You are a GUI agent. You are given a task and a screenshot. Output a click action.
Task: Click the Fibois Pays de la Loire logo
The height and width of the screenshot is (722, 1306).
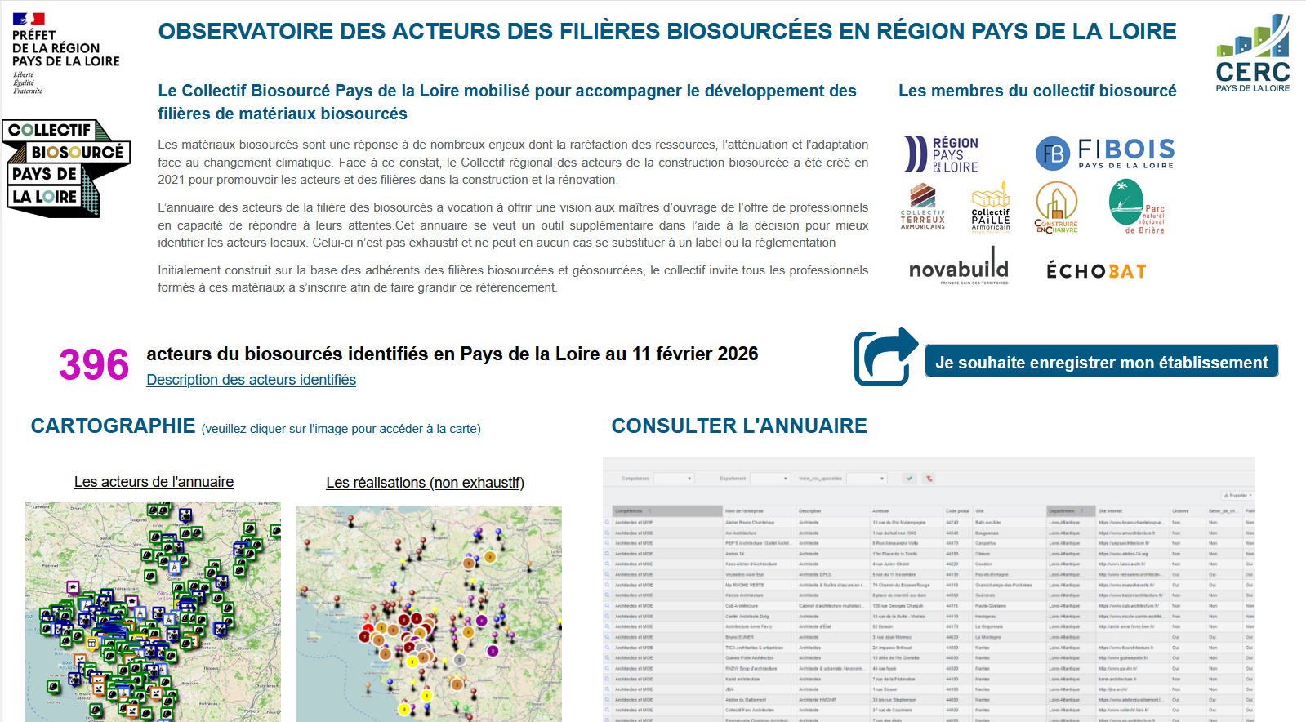click(1104, 153)
